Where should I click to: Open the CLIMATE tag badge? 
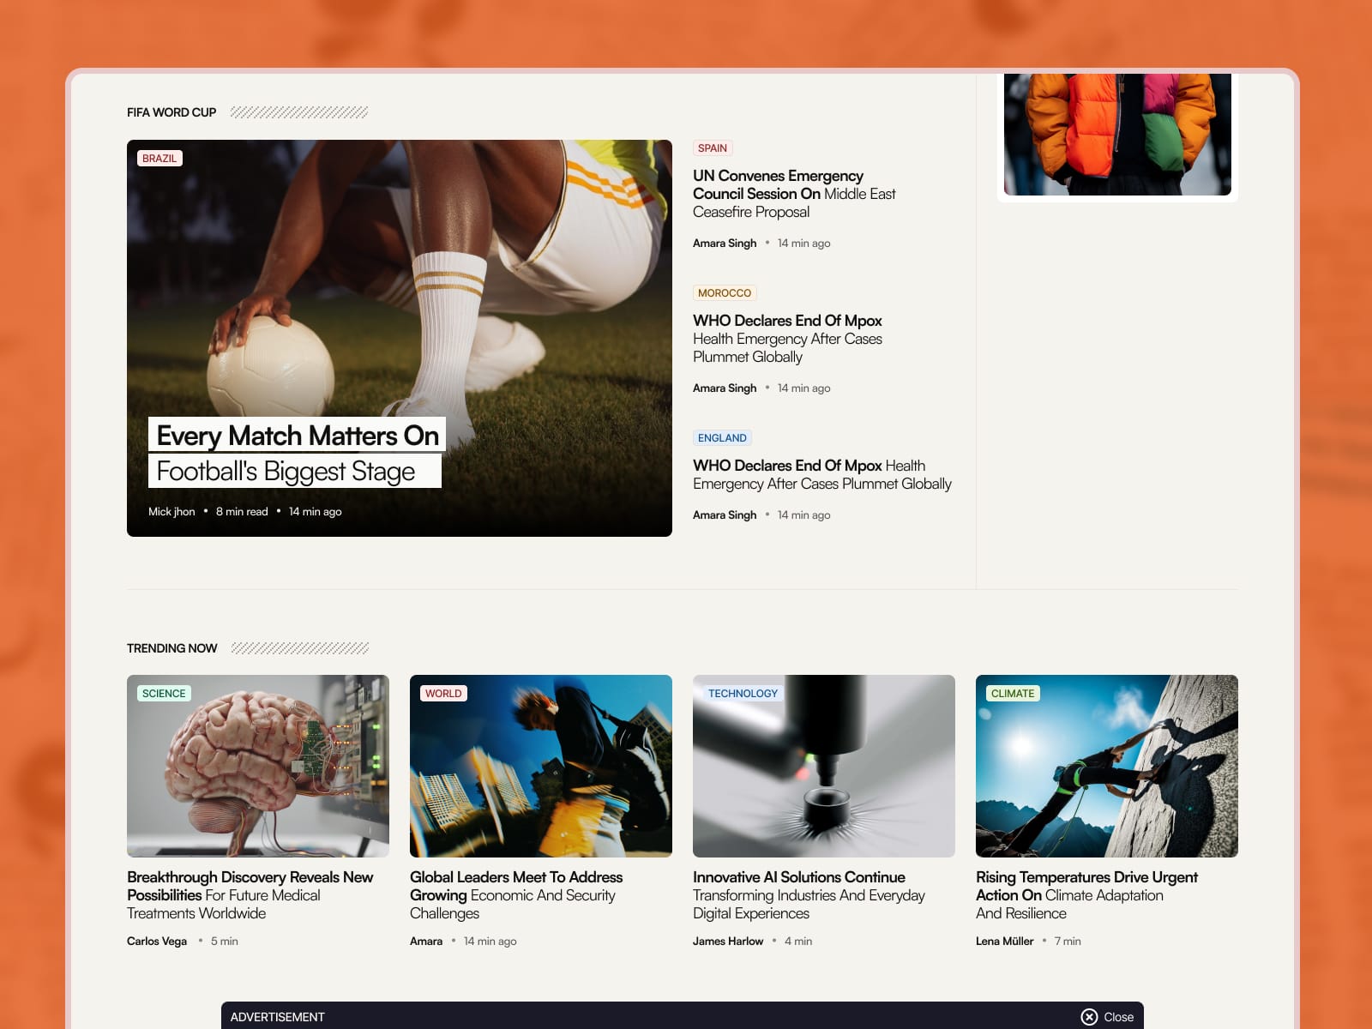1013,694
